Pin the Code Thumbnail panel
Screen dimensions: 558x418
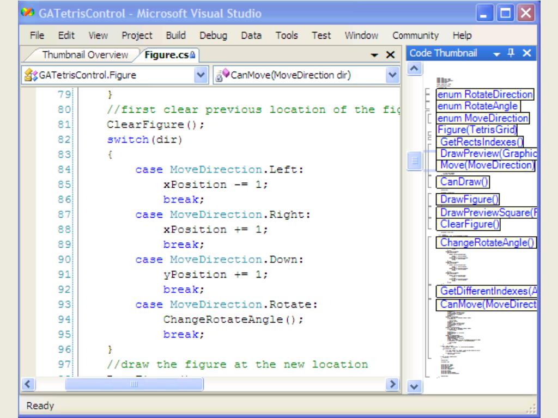click(x=511, y=53)
